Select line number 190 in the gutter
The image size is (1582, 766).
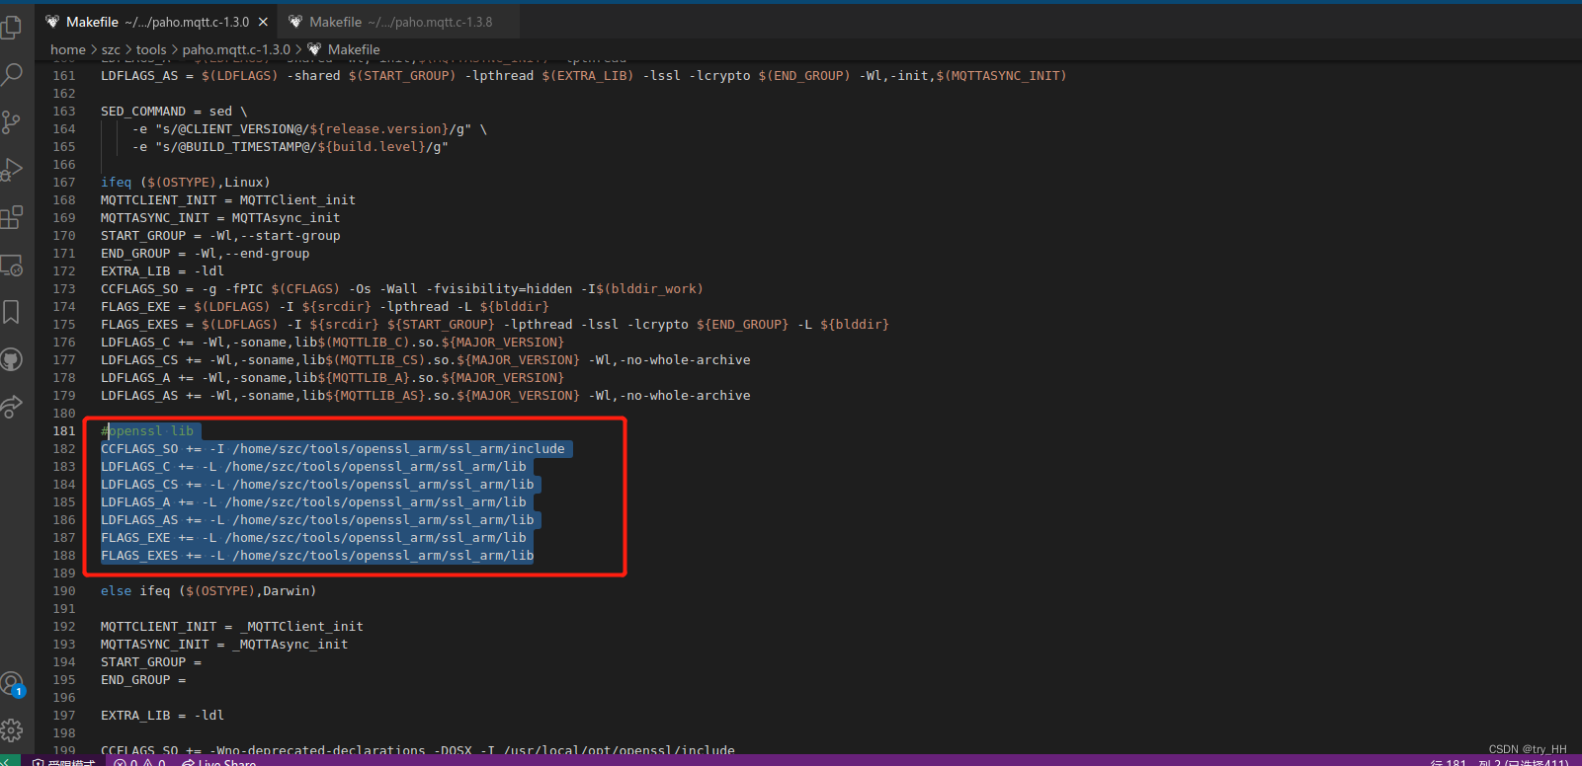pos(64,590)
